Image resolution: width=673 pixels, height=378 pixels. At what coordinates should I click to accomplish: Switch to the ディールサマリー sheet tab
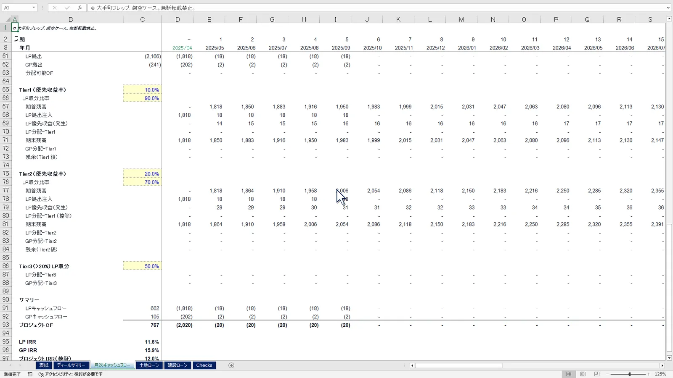point(71,365)
